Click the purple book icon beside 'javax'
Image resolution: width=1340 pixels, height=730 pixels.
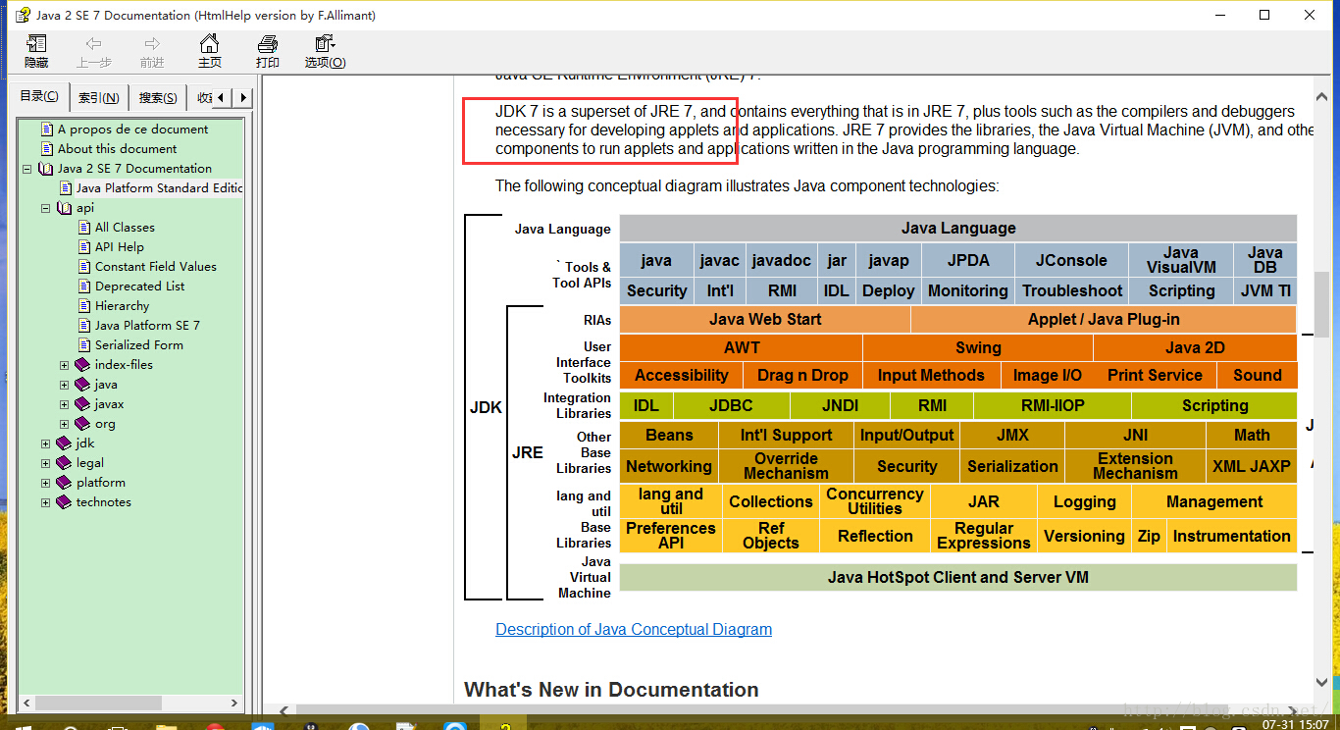pos(82,403)
